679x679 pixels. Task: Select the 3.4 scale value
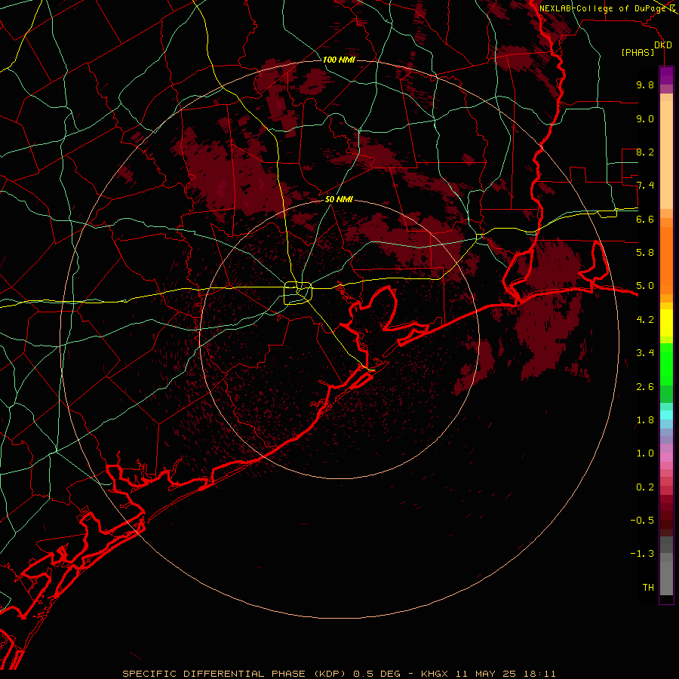[645, 353]
